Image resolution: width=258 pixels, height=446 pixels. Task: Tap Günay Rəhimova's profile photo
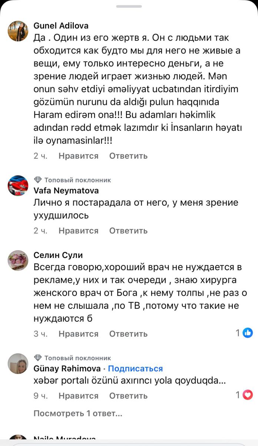point(18,363)
